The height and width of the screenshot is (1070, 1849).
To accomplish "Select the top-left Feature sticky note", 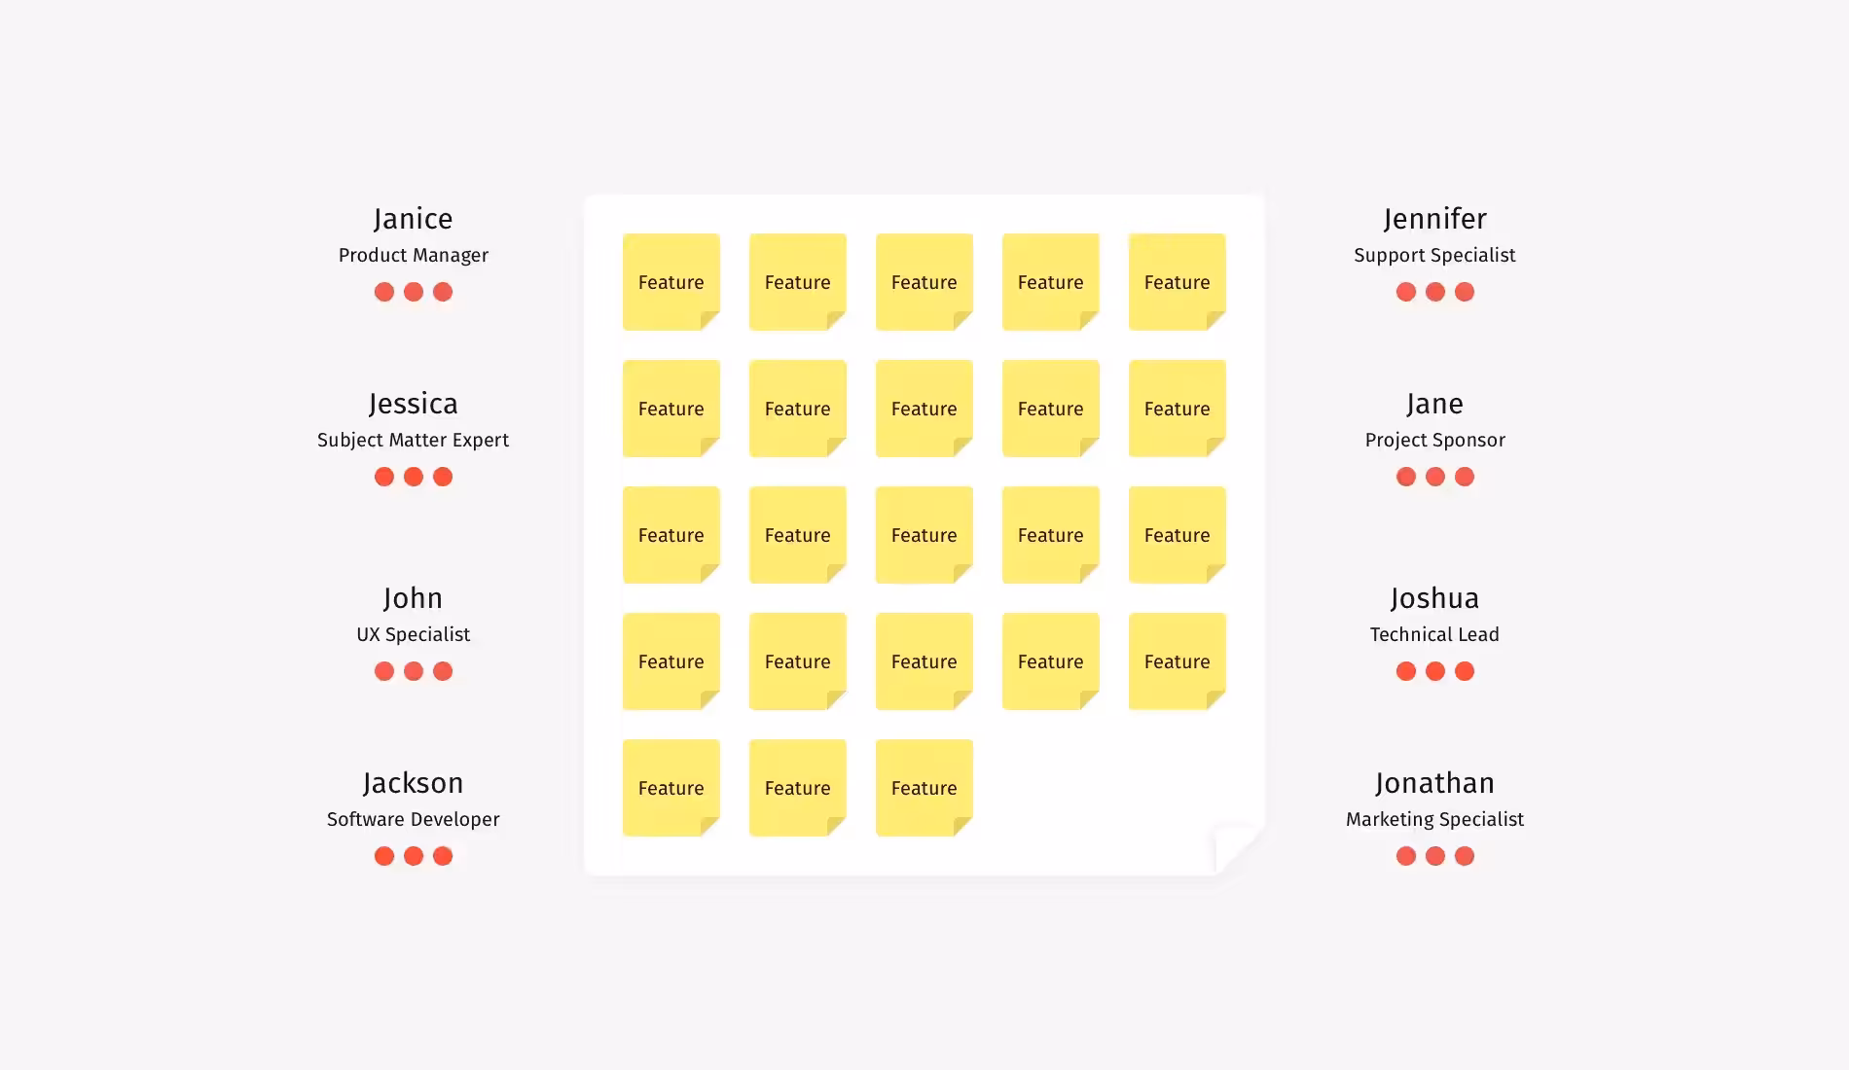I will [x=671, y=282].
